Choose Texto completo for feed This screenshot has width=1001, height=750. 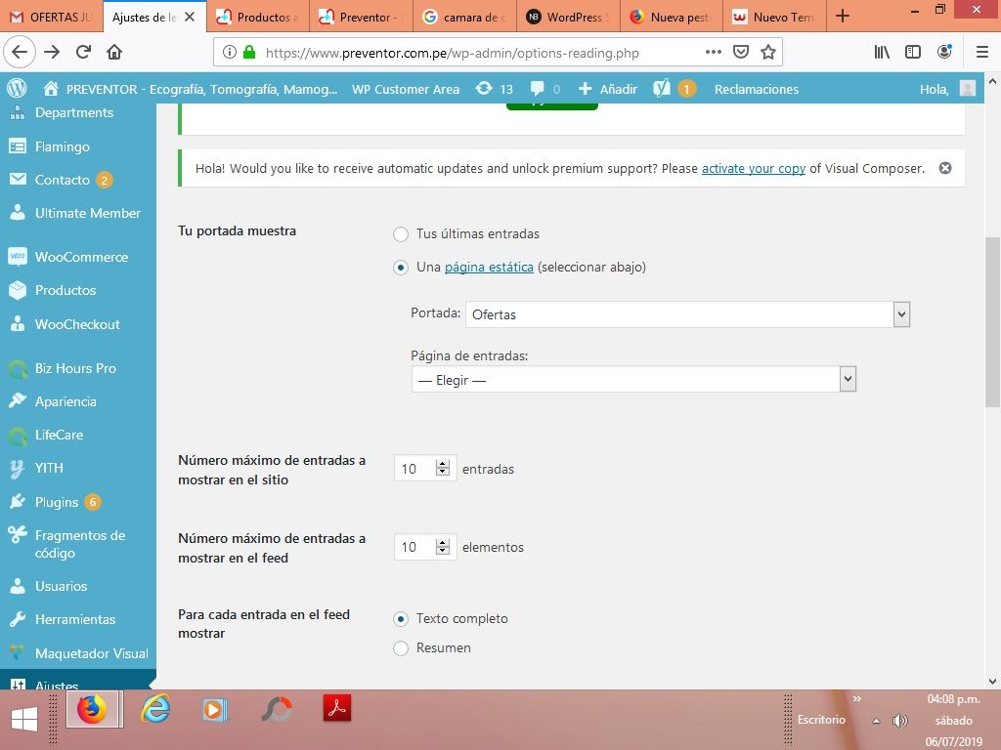[x=400, y=618]
